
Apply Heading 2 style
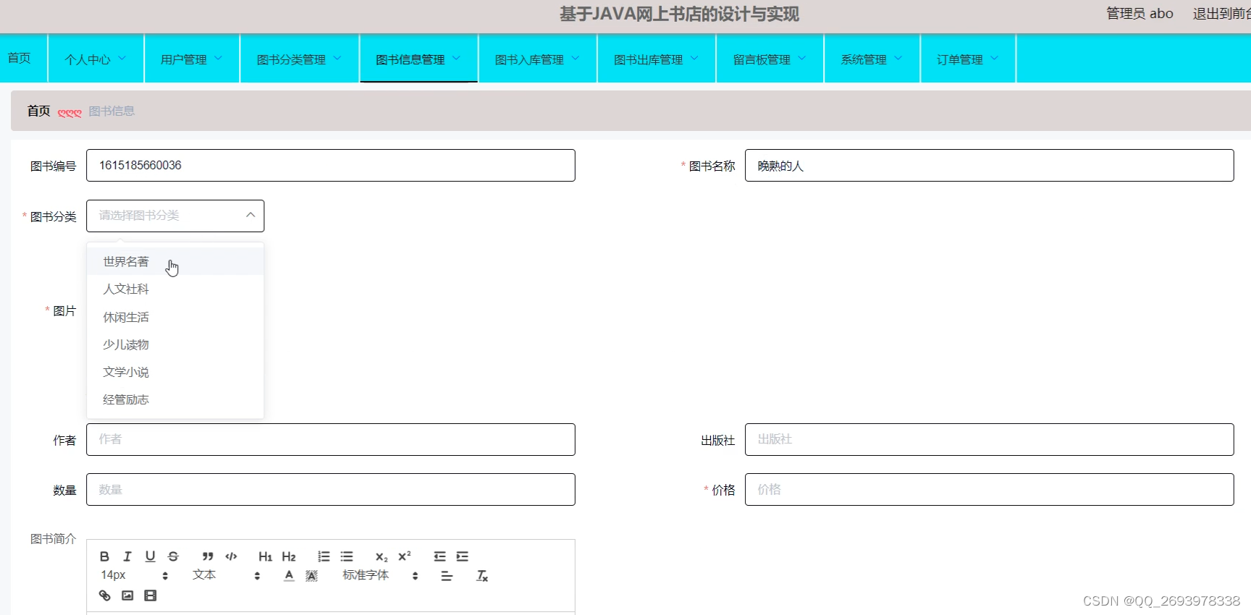pyautogui.click(x=289, y=556)
